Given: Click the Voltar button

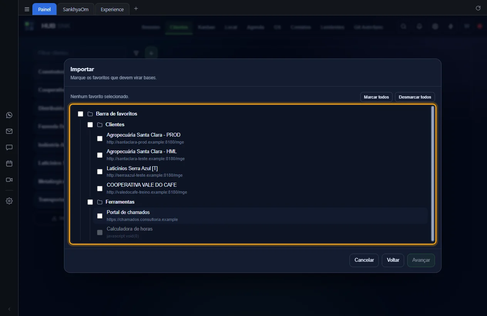Looking at the screenshot, I should coord(393,260).
